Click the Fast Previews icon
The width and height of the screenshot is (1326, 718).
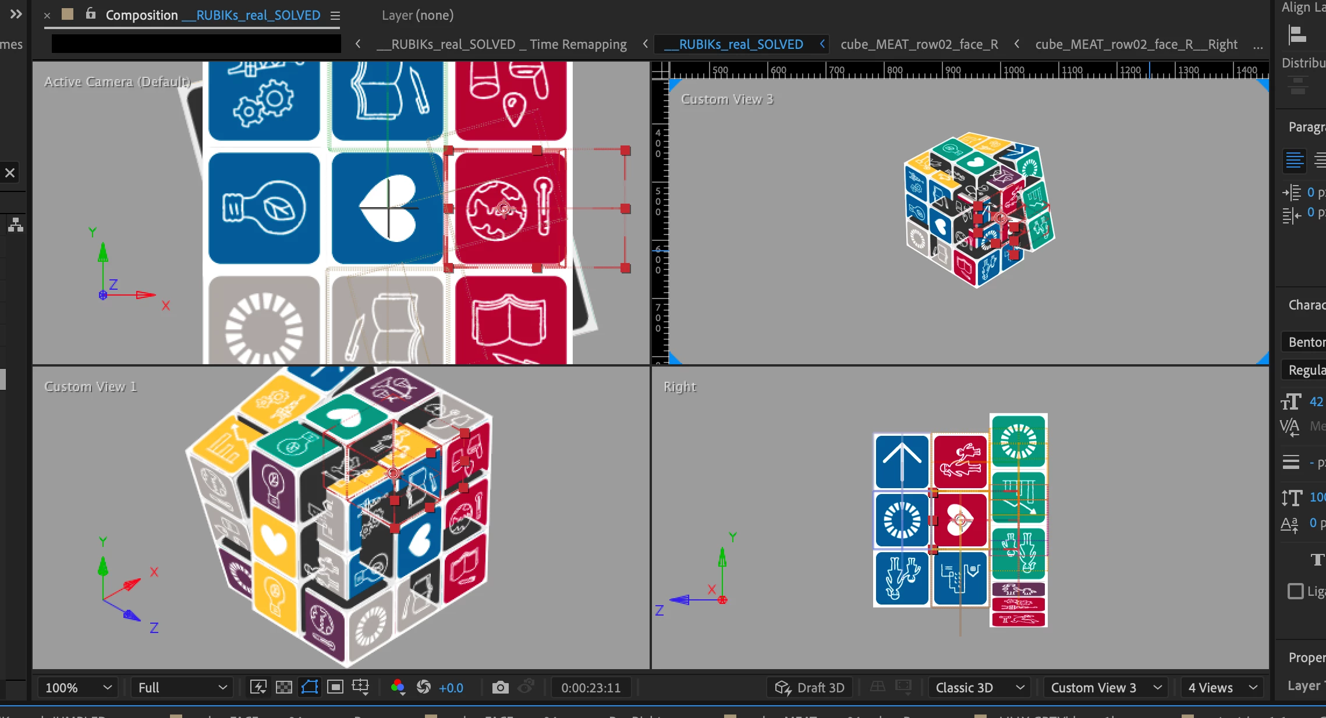[x=258, y=687]
